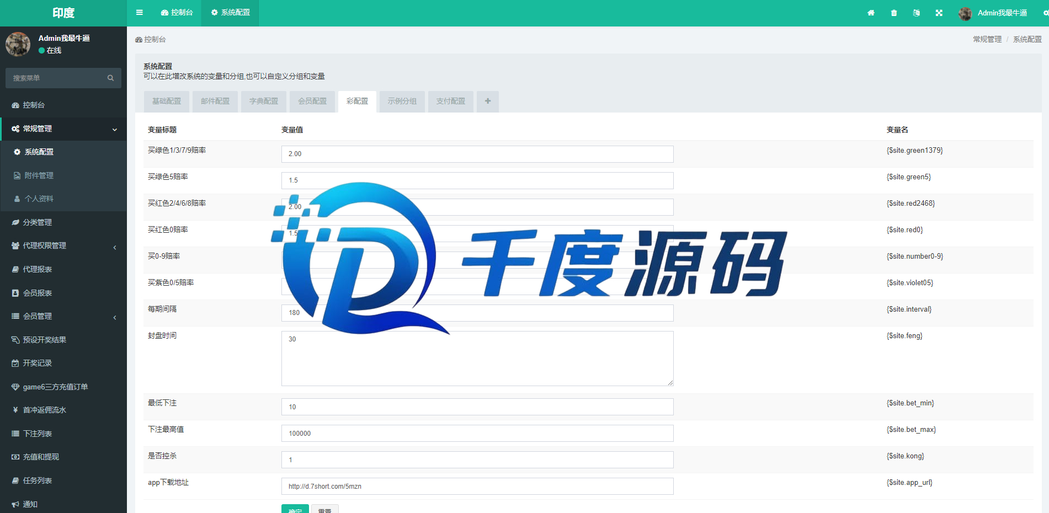
Task: Select the 彩配置 tab
Action: [x=357, y=101]
